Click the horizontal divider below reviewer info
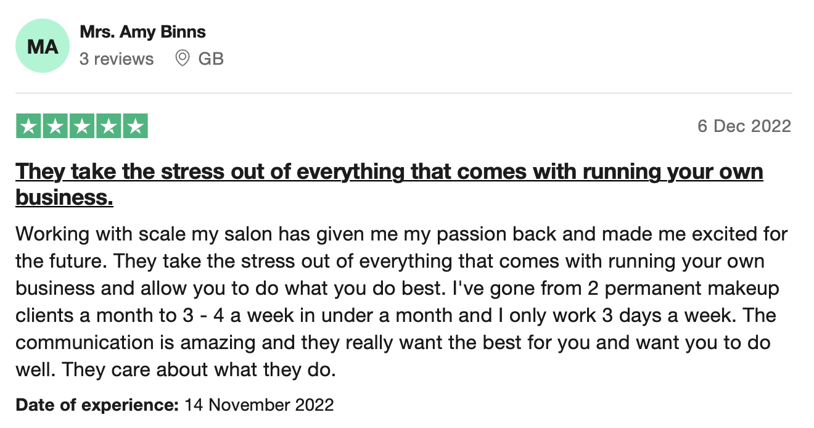Screen dimensions: 814x428 point(404,94)
